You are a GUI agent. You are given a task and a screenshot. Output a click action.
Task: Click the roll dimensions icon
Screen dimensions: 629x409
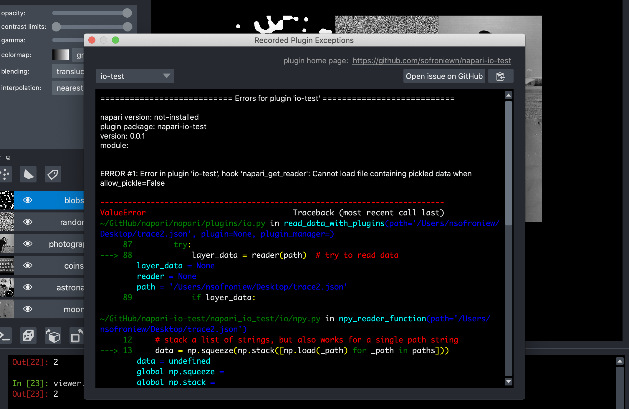(x=53, y=335)
